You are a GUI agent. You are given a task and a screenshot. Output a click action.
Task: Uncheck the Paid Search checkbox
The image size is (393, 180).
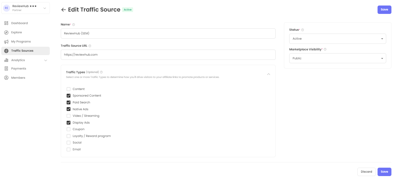pyautogui.click(x=69, y=102)
